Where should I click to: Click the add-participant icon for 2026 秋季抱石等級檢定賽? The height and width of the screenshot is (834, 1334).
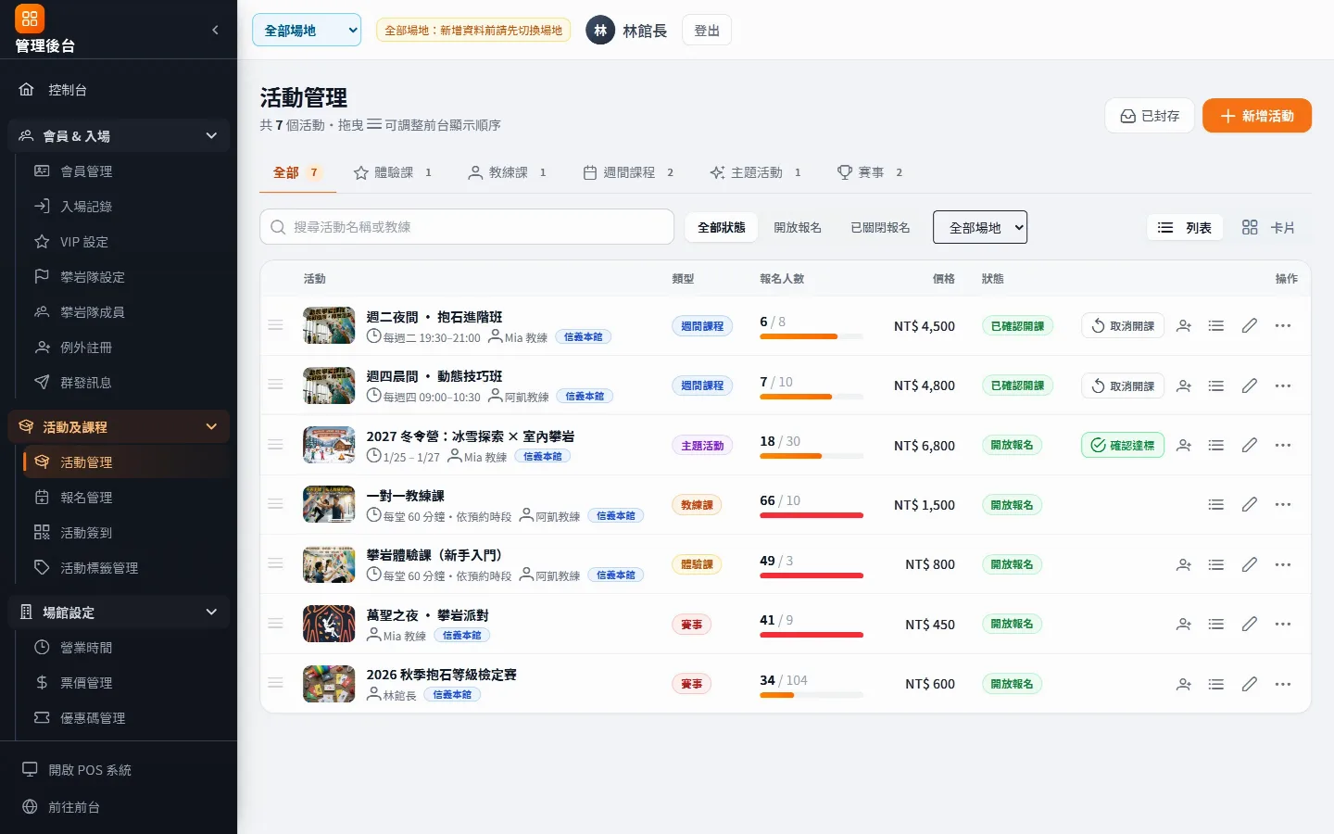coord(1184,684)
